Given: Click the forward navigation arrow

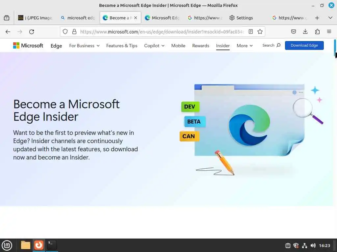Looking at the screenshot, I should point(20,32).
